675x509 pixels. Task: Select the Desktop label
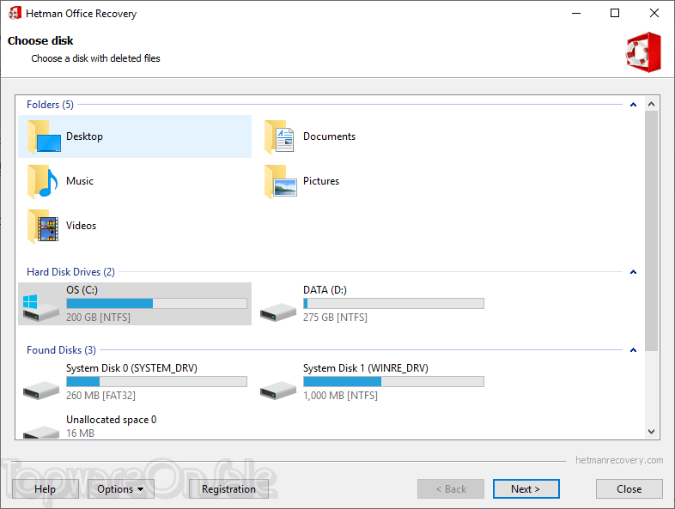(x=84, y=136)
